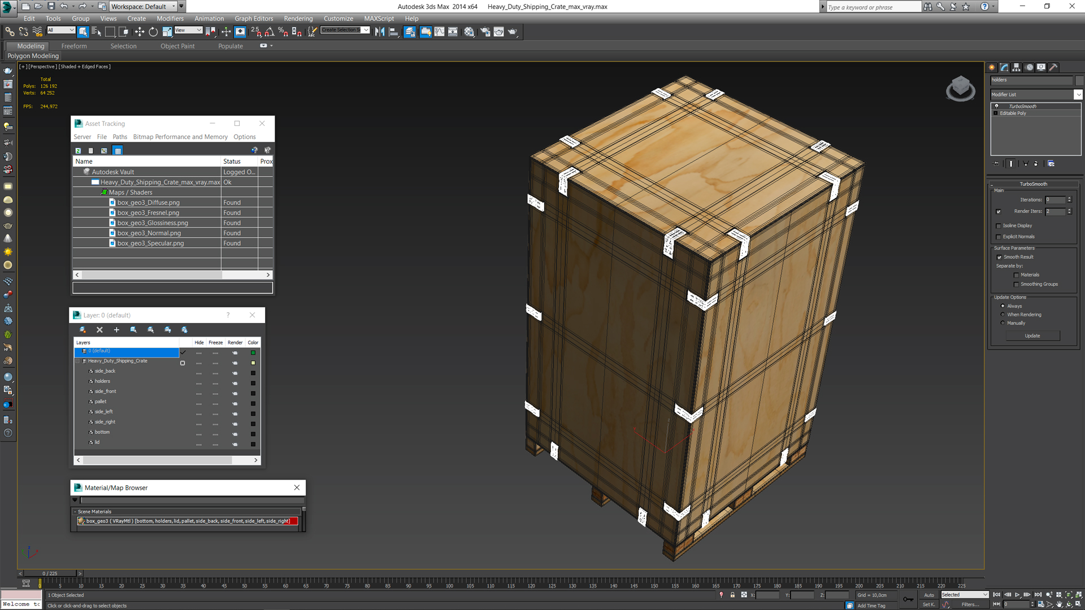Click the viewport ViewCube

coord(960,89)
